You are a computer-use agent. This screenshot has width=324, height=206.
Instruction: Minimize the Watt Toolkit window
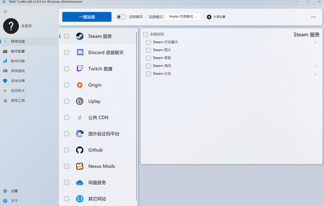click(297, 2)
